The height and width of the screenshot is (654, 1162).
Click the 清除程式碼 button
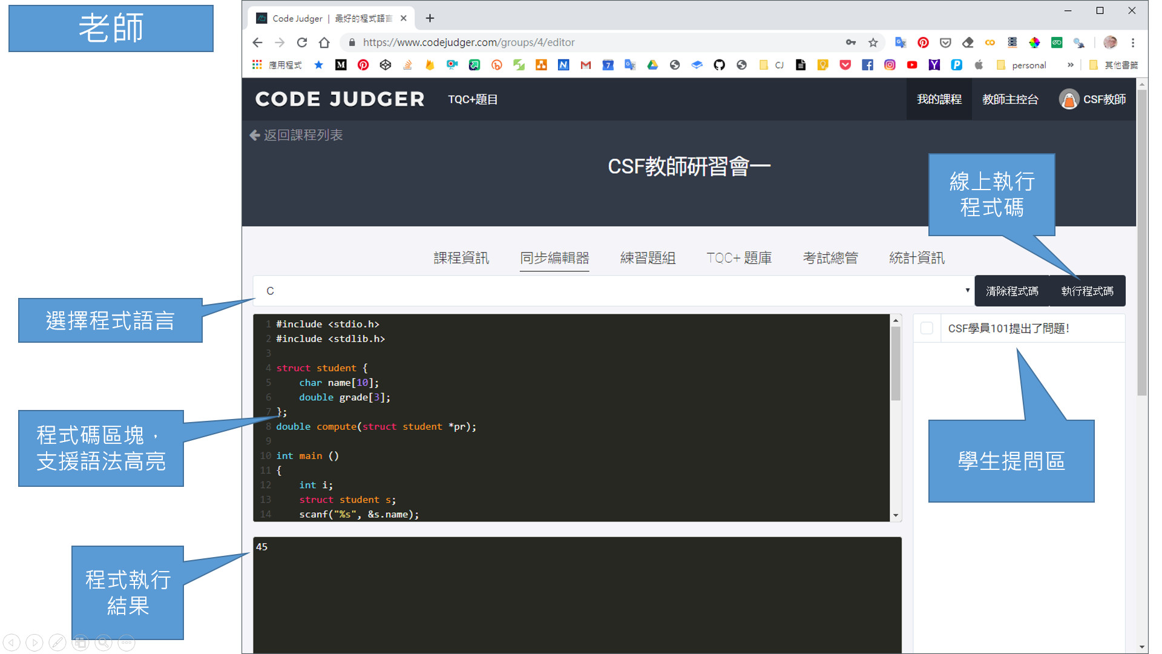point(1012,291)
